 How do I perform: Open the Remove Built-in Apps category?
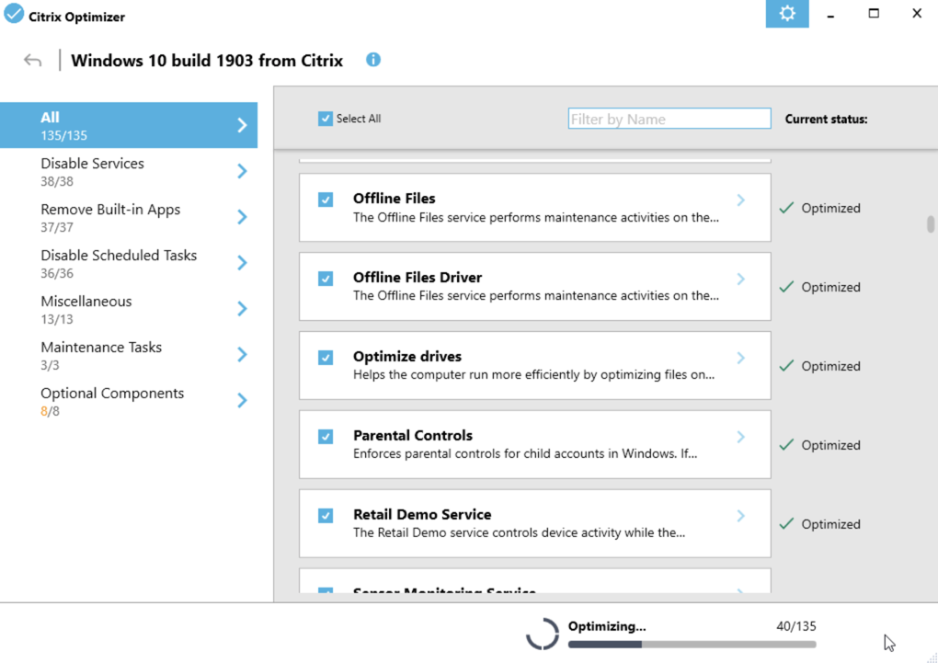tap(129, 217)
